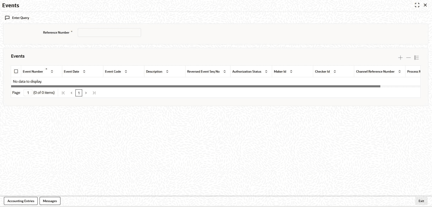This screenshot has height=207, width=432.
Task: Tick the select-all rows checkbox
Action: point(16,71)
